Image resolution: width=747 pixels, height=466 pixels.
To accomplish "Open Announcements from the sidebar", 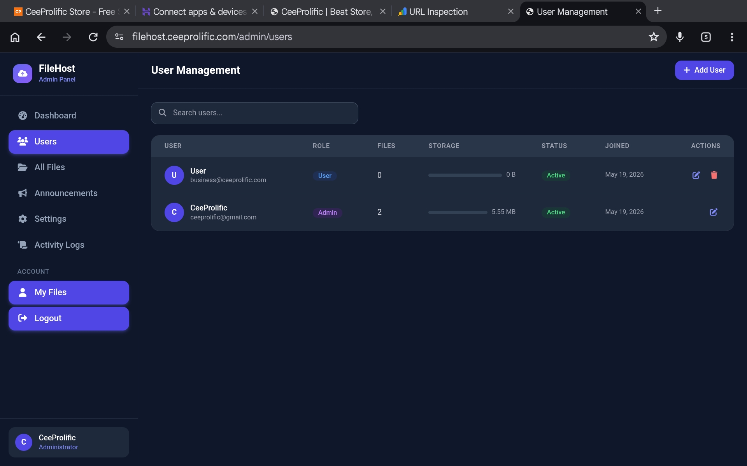I will tap(69, 193).
